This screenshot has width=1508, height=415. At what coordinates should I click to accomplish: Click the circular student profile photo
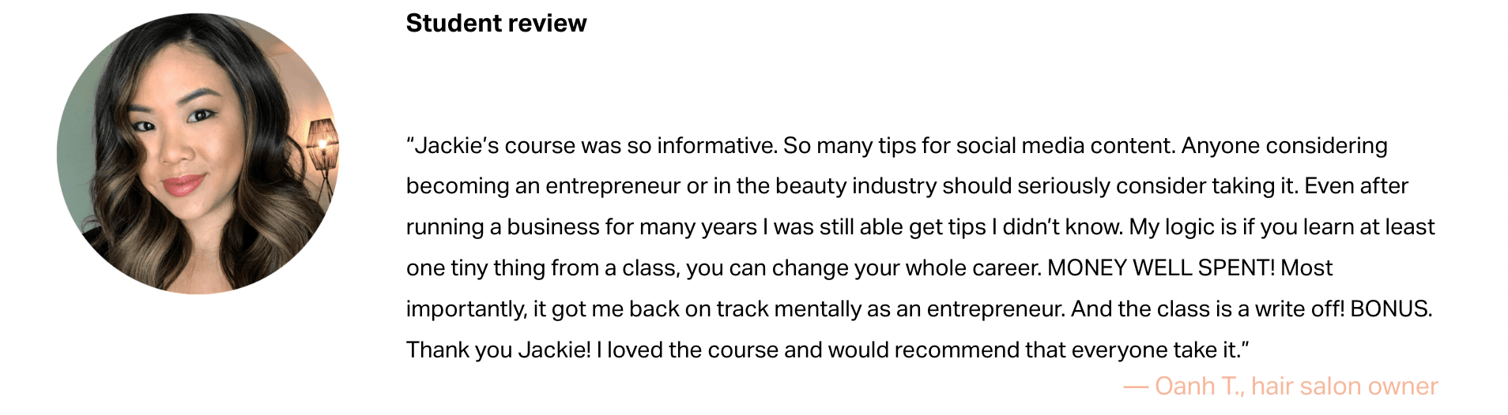[x=198, y=154]
